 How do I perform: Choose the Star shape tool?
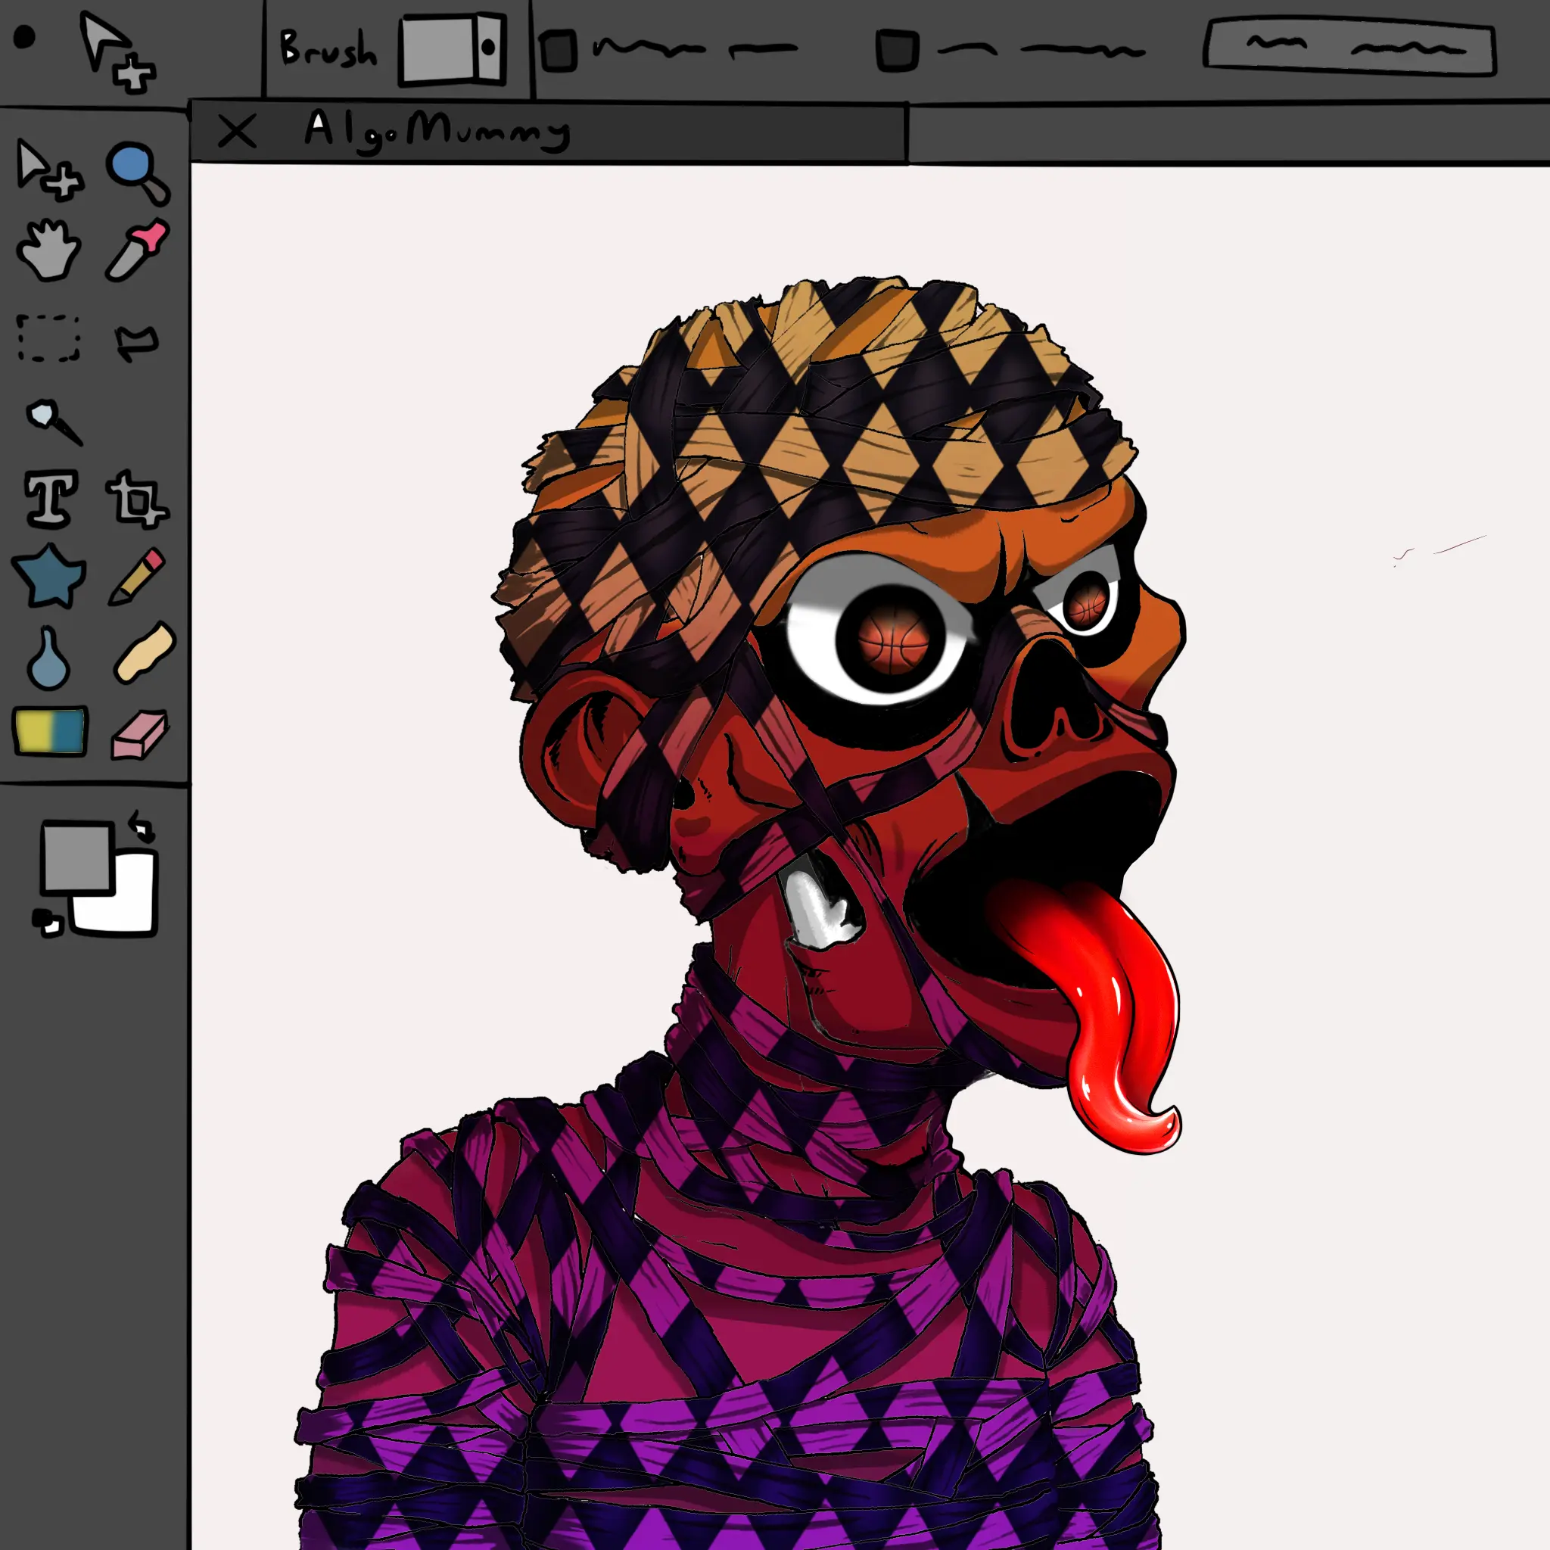[x=48, y=576]
